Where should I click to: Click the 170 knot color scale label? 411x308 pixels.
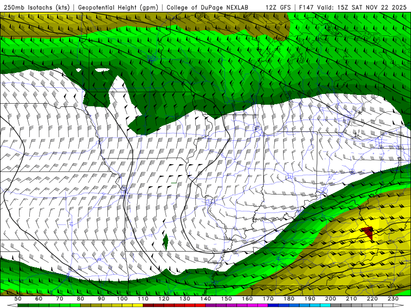pos(268,299)
